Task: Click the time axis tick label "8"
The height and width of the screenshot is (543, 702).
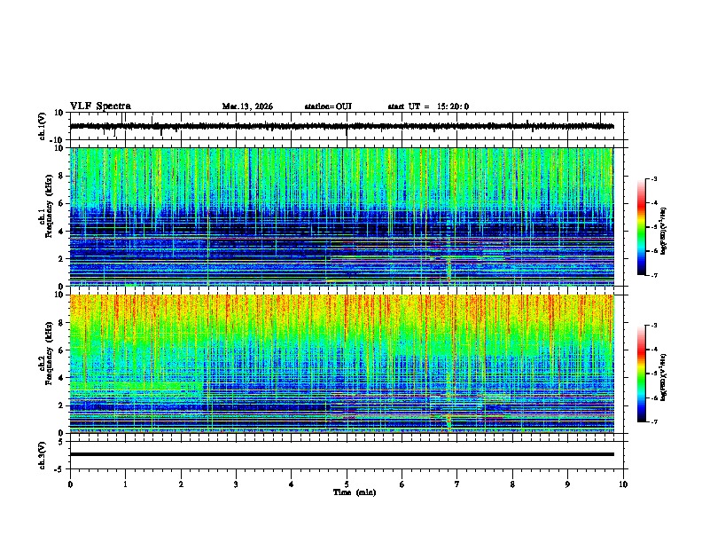Action: click(x=512, y=484)
